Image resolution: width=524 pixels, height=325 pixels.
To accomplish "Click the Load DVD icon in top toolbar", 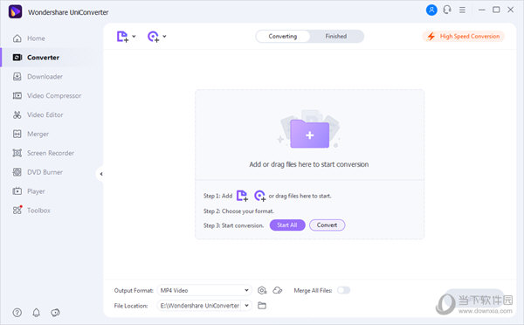I will click(154, 37).
